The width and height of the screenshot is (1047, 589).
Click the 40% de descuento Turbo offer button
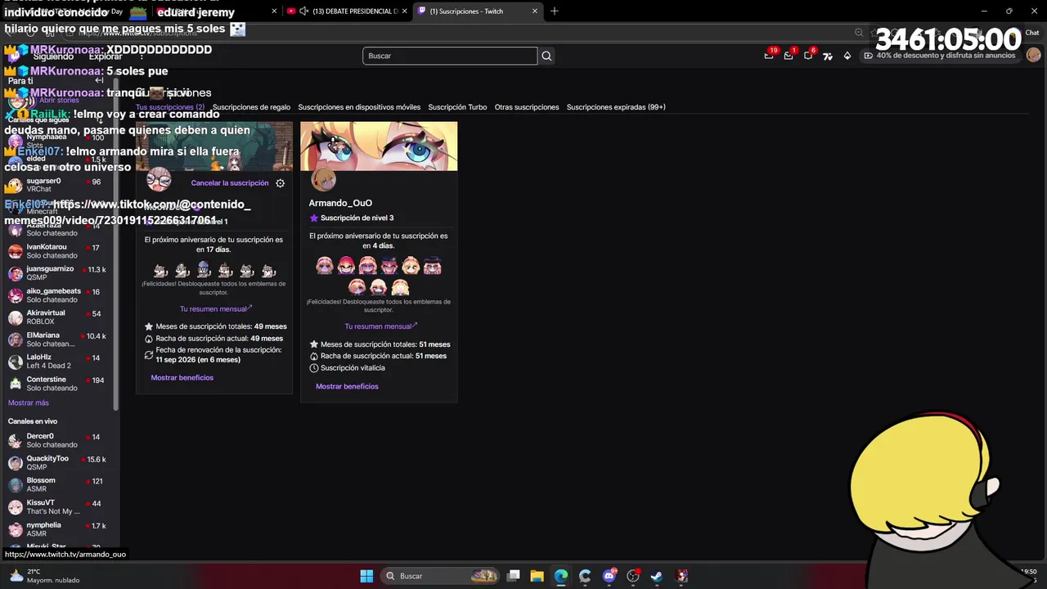click(x=939, y=56)
